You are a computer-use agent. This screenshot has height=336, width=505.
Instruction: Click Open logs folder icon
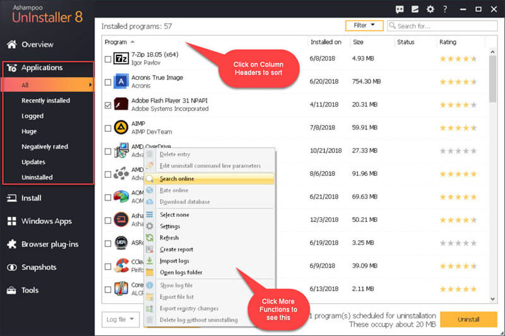(x=150, y=272)
